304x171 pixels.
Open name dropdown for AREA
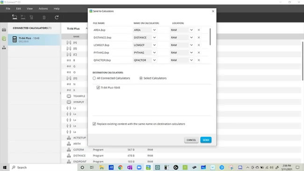tap(154, 30)
